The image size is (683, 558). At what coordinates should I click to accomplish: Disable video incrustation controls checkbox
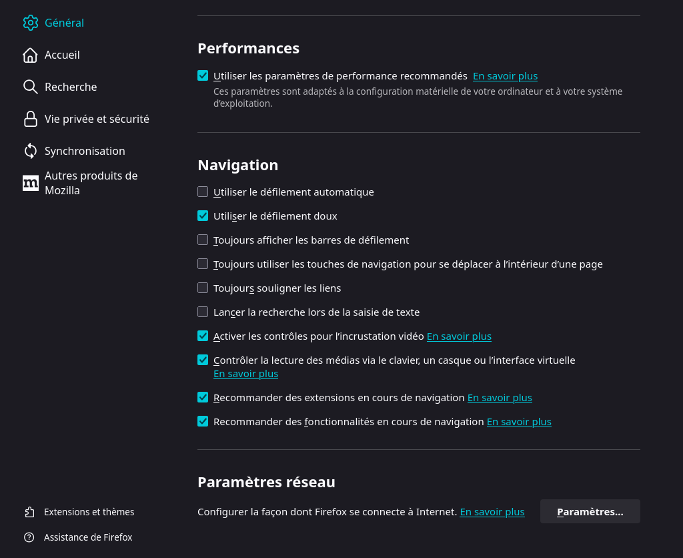pos(203,336)
